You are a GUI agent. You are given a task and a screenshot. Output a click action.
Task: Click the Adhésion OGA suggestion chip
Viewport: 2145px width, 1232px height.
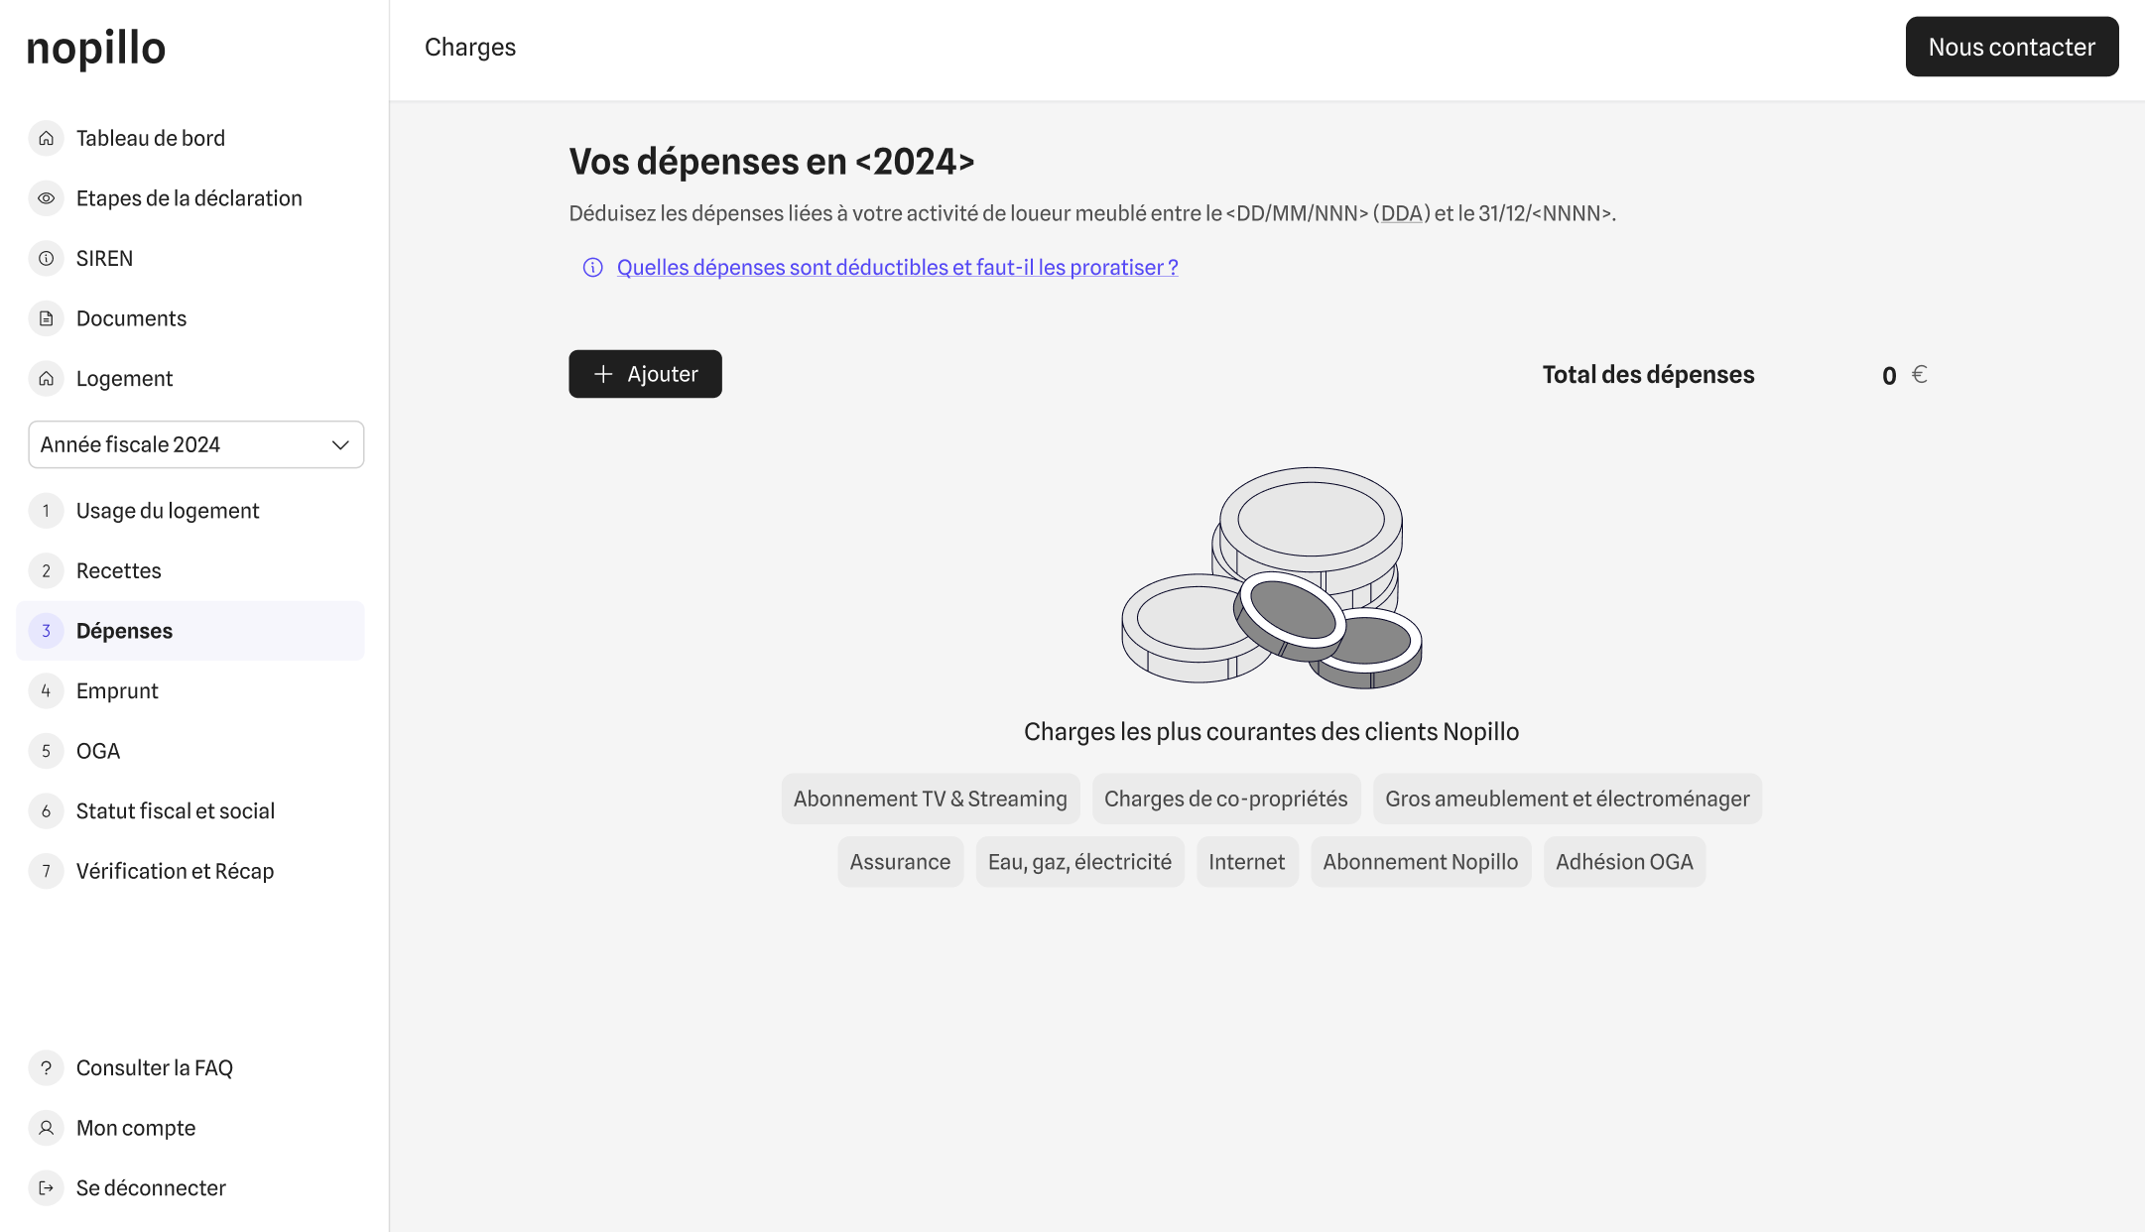coord(1623,862)
